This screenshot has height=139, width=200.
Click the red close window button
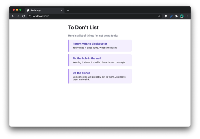click(14, 10)
